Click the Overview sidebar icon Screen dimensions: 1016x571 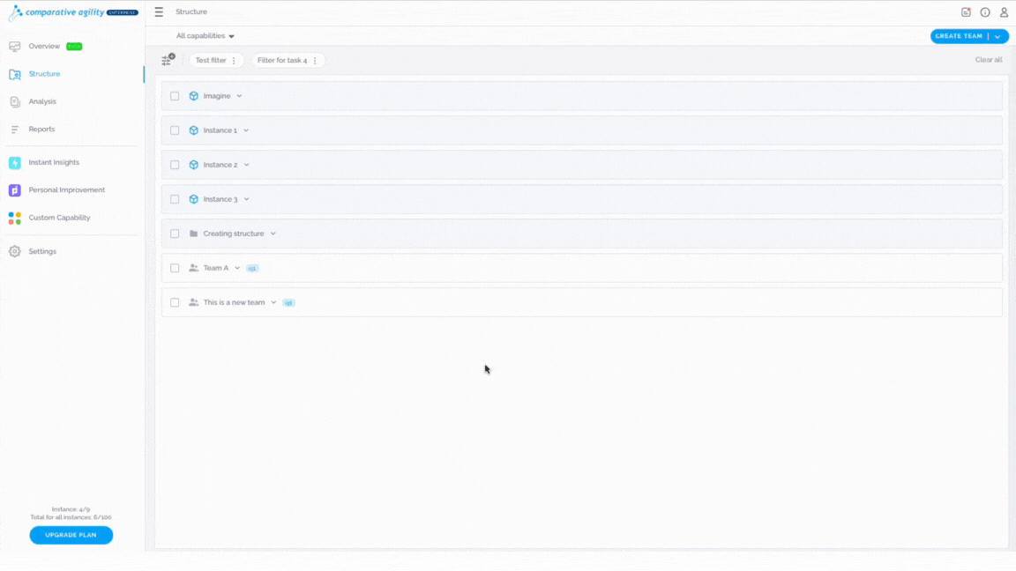point(14,46)
